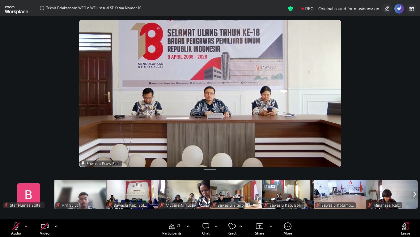Change layout with the View grid icon
This screenshot has width=420, height=237.
point(411,9)
